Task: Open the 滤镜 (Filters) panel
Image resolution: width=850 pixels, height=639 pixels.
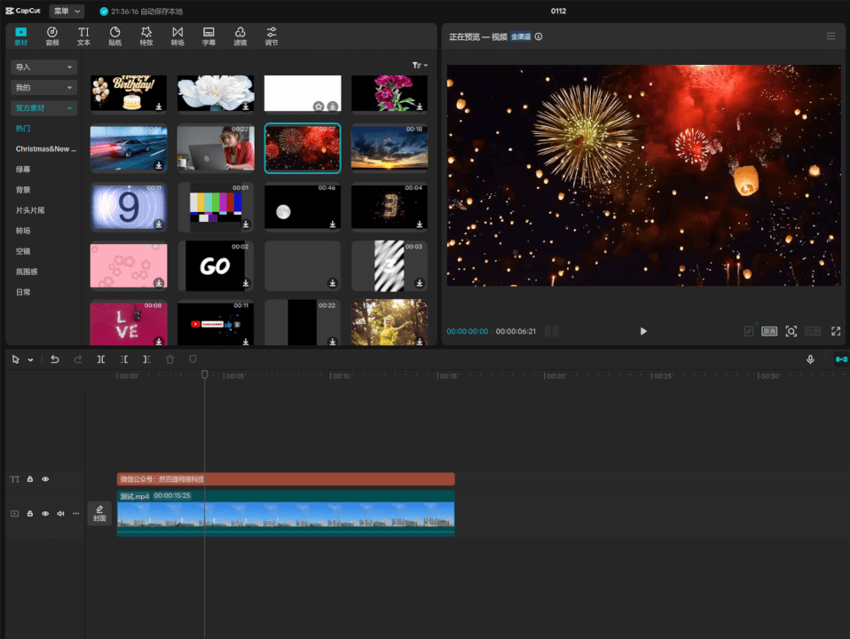Action: tap(240, 35)
